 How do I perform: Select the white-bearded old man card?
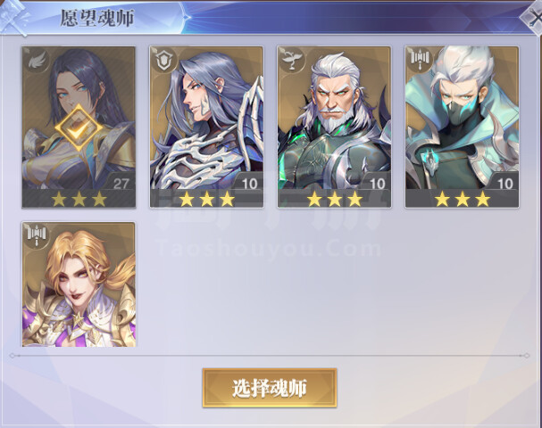[334, 127]
